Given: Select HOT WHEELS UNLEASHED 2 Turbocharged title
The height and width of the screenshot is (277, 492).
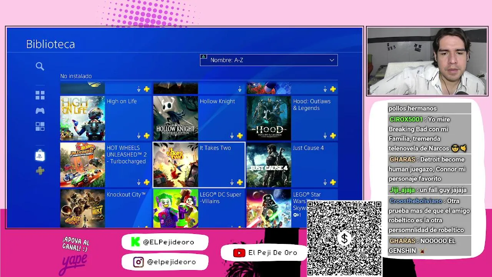Looking at the screenshot, I should click(126, 155).
